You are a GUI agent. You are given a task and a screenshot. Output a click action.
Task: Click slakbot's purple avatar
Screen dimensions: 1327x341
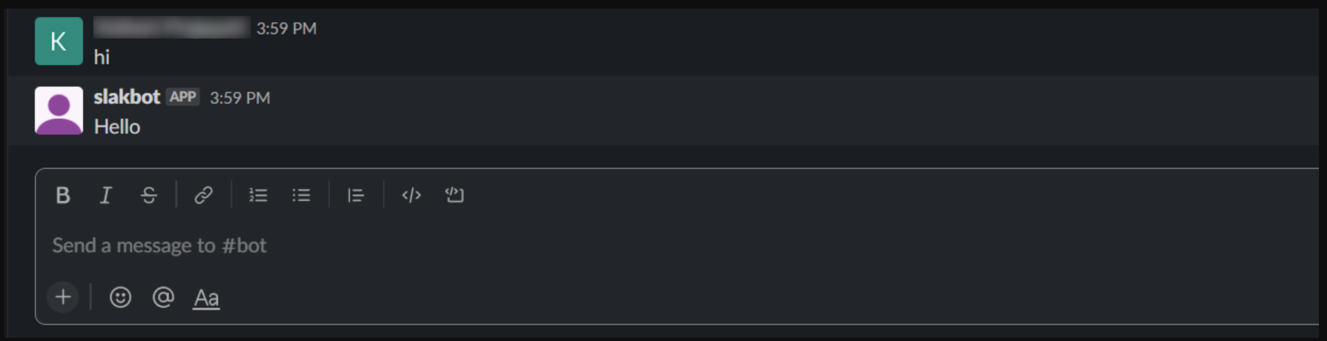[59, 111]
